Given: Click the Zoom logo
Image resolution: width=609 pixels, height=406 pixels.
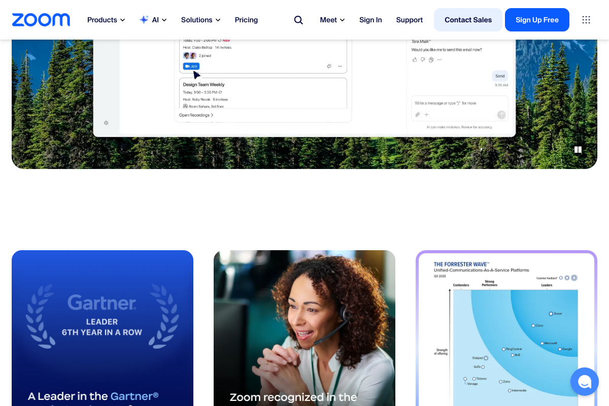Looking at the screenshot, I should click(x=41, y=20).
